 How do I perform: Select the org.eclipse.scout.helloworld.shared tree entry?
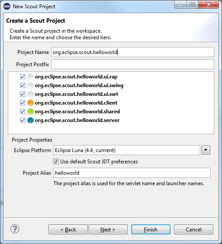(77, 112)
